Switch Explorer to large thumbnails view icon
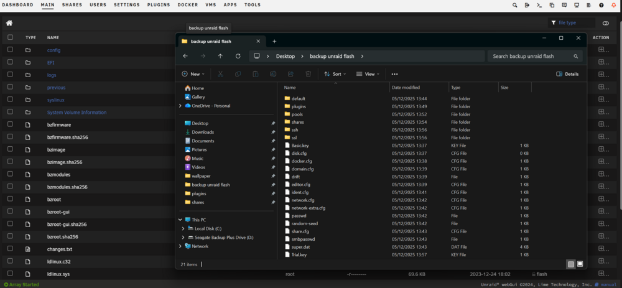The image size is (622, 288). pyautogui.click(x=580, y=264)
